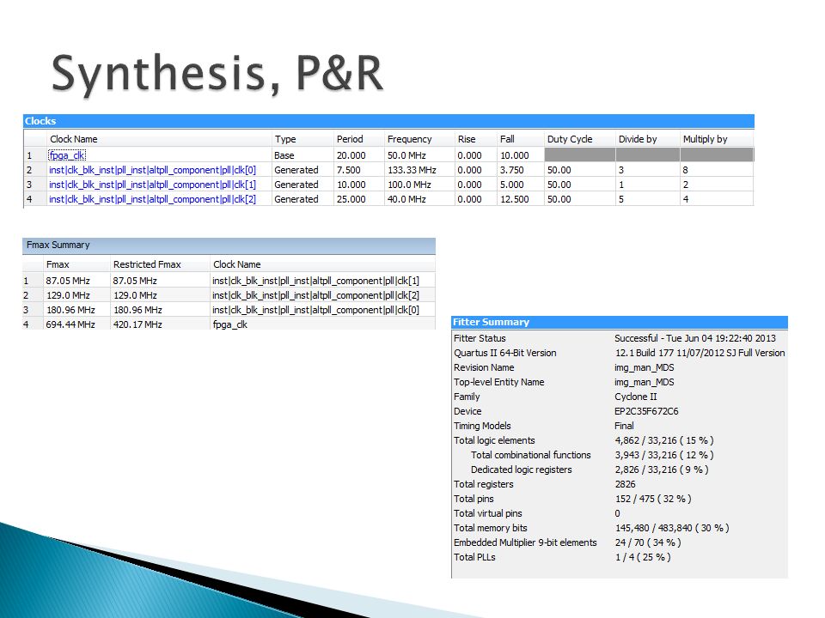The width and height of the screenshot is (825, 618).
Task: Click the Multiply by column header
Action: pos(705,139)
